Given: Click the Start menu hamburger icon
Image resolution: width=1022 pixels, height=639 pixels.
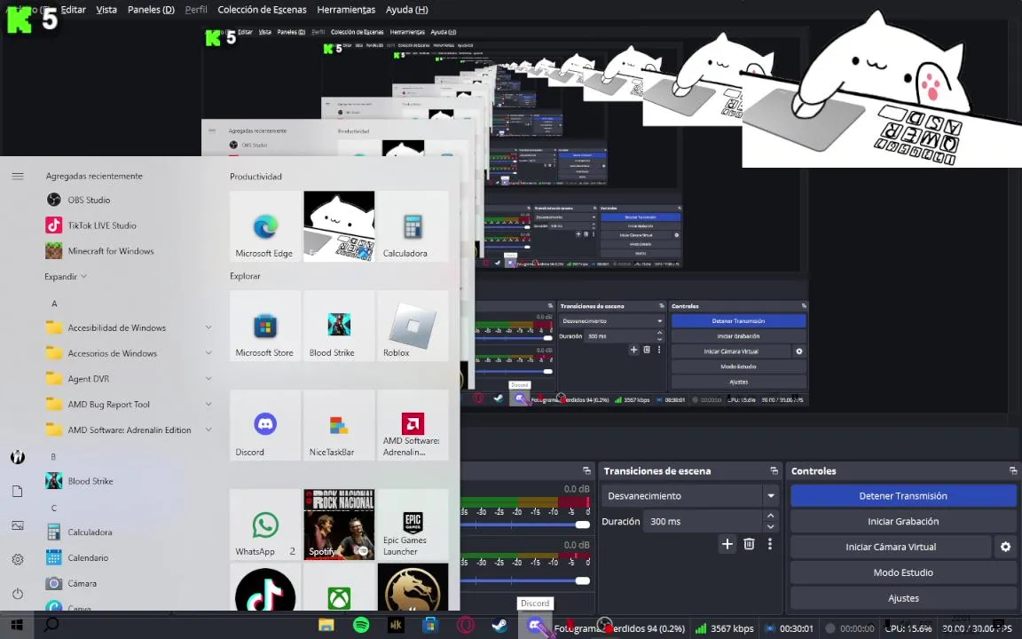Looking at the screenshot, I should tap(18, 176).
